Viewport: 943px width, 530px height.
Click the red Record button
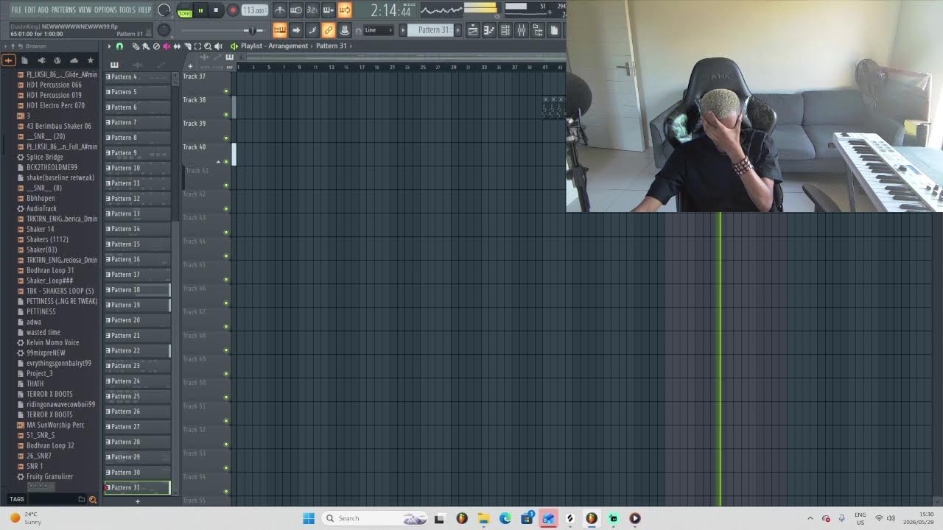[232, 10]
